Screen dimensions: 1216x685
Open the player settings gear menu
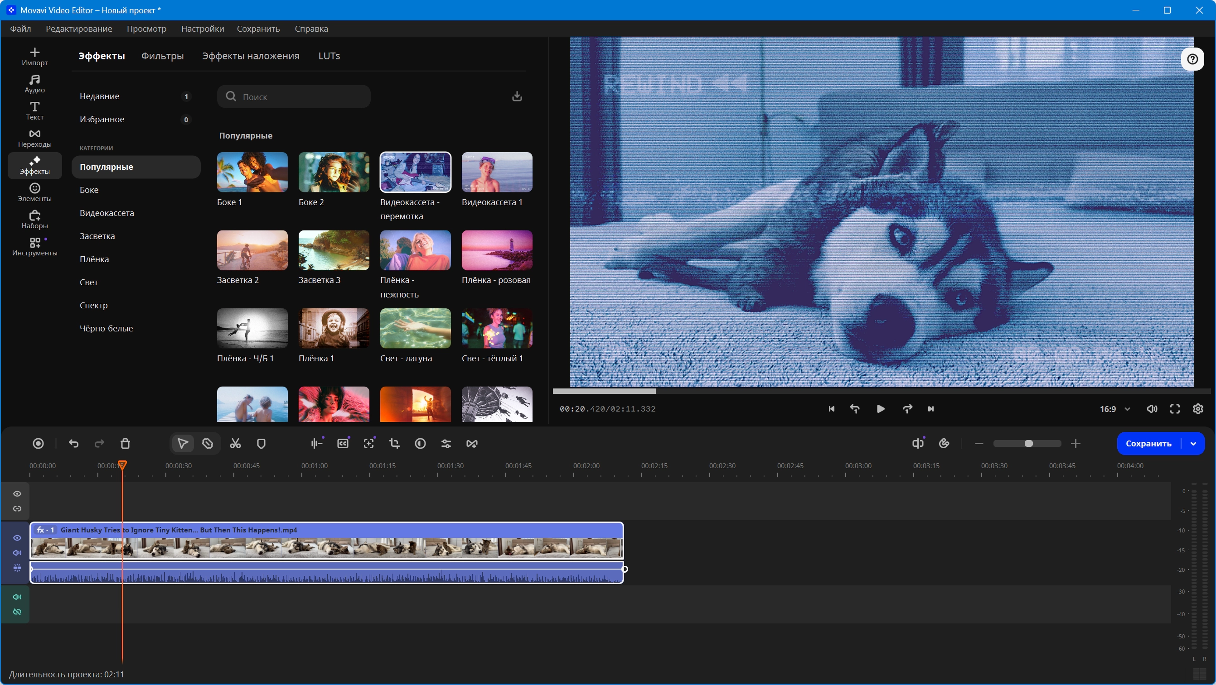click(x=1198, y=409)
